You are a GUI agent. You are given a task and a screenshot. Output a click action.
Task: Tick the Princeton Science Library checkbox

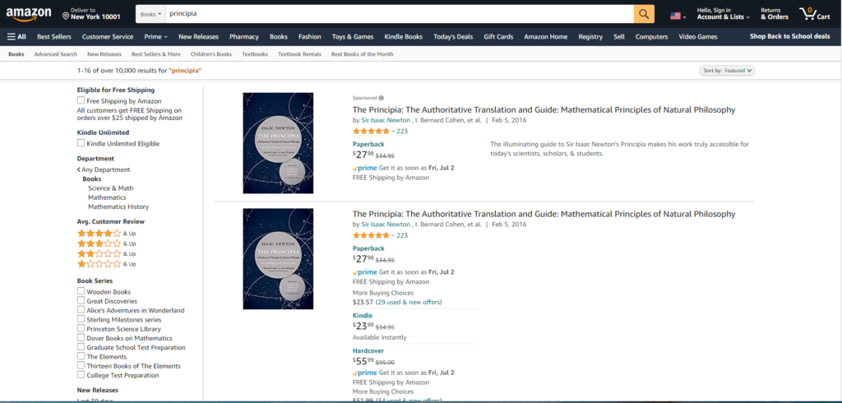point(81,329)
